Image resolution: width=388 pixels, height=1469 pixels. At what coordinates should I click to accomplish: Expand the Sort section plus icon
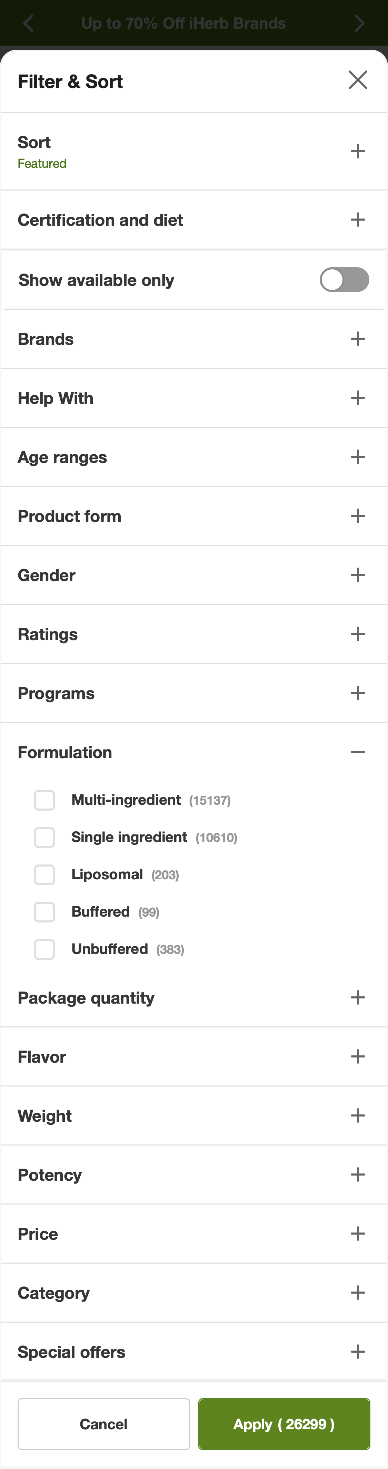coord(358,151)
